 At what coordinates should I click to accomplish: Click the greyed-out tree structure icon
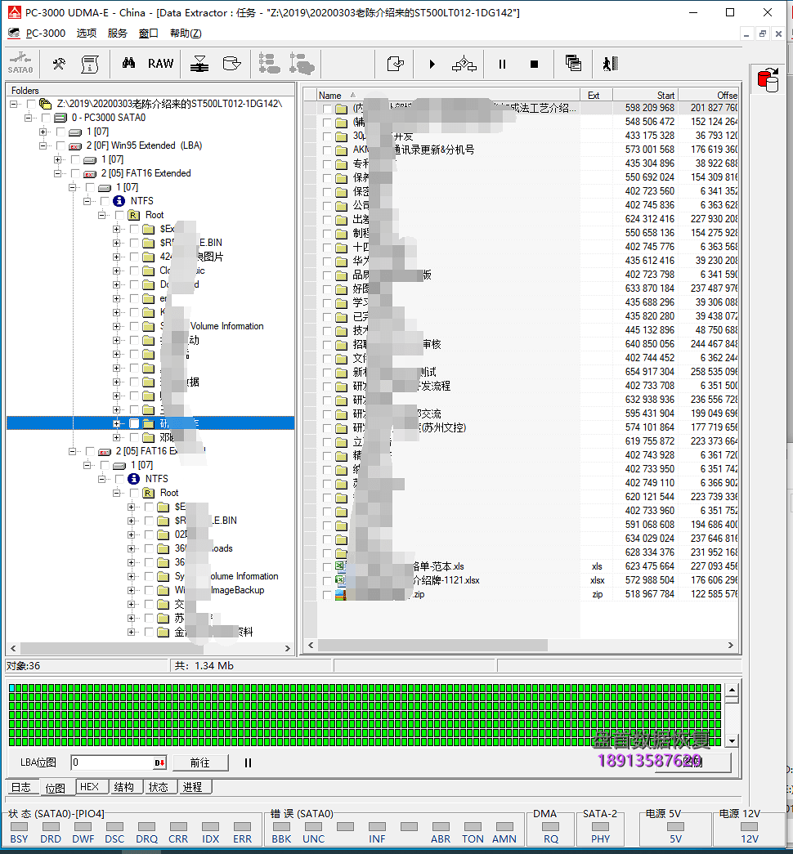269,64
